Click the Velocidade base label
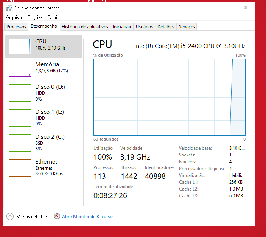This screenshot has width=266, height=237. (195, 148)
